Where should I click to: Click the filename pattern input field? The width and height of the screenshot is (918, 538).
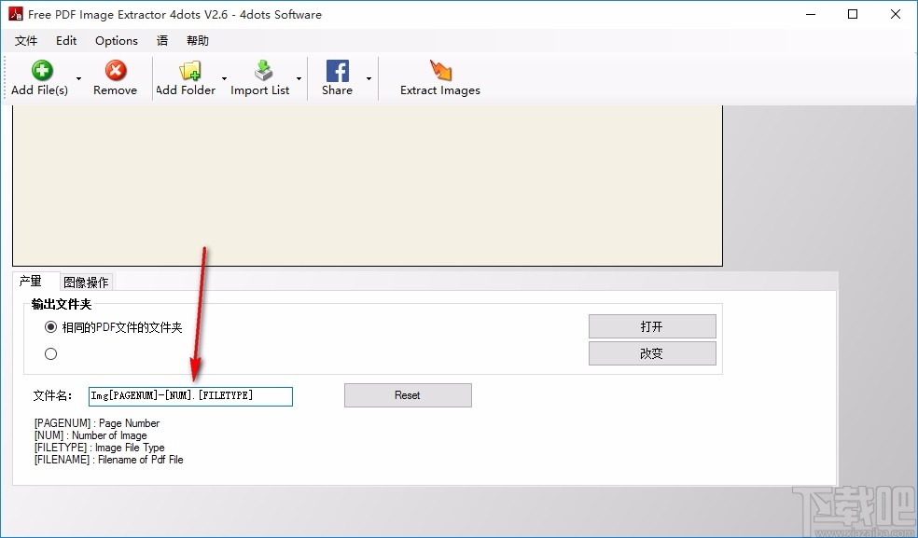click(x=189, y=395)
